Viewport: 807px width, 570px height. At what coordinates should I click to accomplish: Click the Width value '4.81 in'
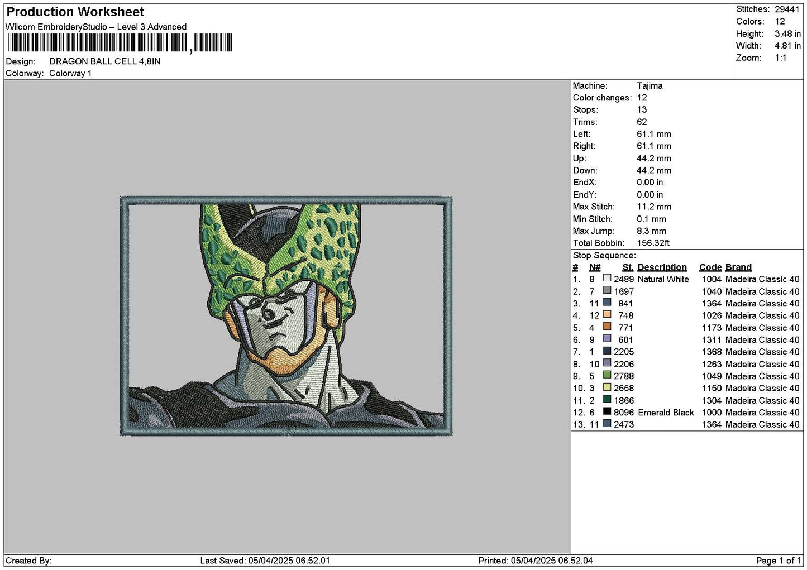coord(787,46)
